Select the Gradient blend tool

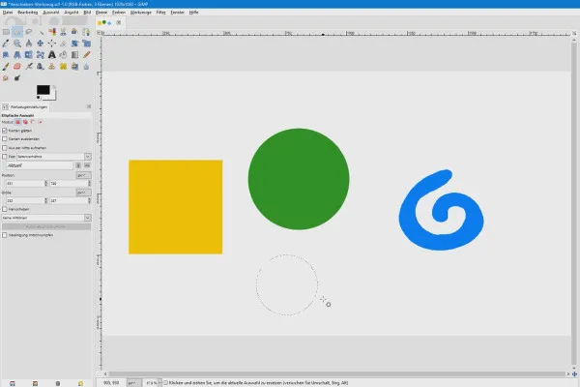coord(74,55)
